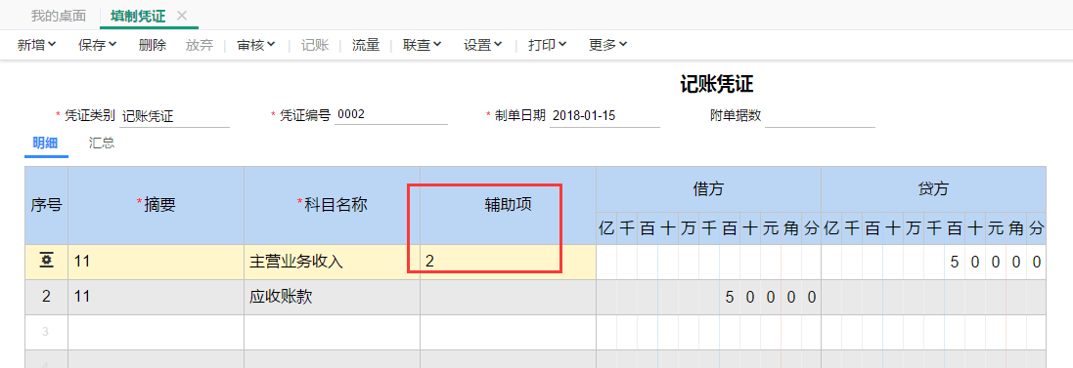Click the 应收账款 account cell

(332, 297)
